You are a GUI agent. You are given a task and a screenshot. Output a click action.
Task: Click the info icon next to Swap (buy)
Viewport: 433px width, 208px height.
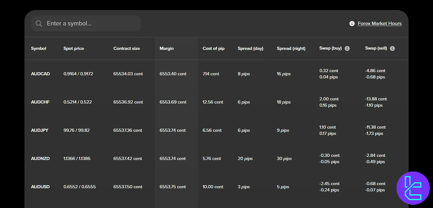point(347,48)
